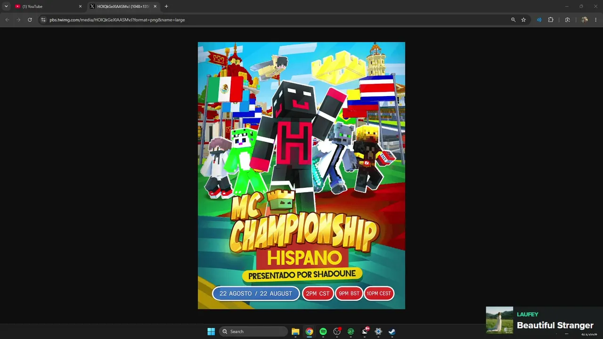Close the HOIQkGeXIAASMvJ image tab
Viewport: 603px width, 339px height.
click(x=155, y=7)
